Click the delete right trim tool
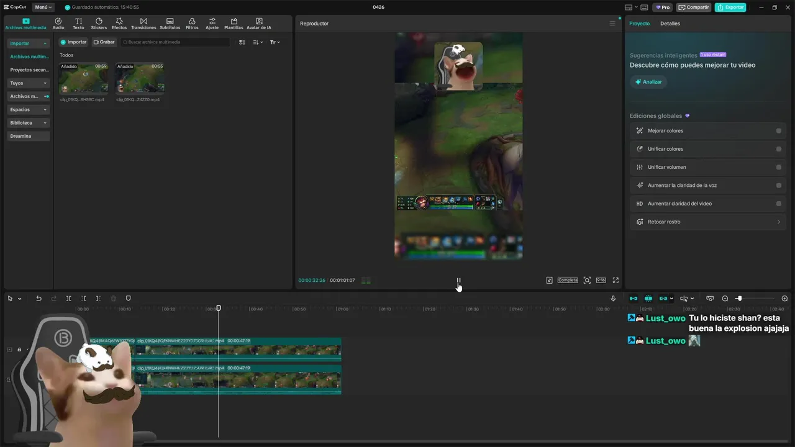 coord(98,299)
